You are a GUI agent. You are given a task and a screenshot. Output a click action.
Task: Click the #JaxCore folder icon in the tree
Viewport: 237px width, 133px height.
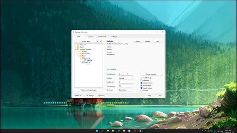[x=78, y=45]
